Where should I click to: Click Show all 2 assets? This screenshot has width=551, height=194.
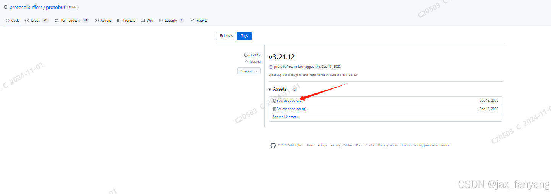tap(285, 117)
